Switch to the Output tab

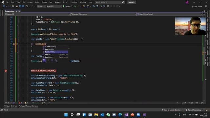pyautogui.click(x=7, y=106)
